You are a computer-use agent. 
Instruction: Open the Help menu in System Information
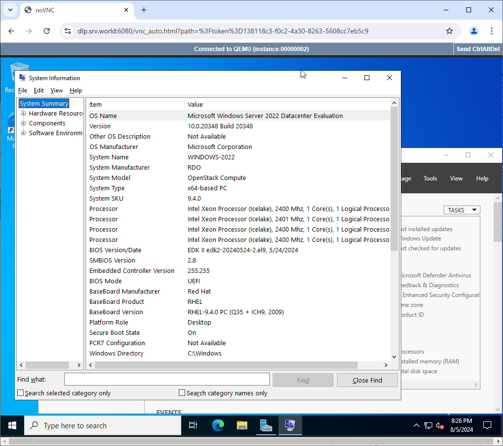(76, 90)
